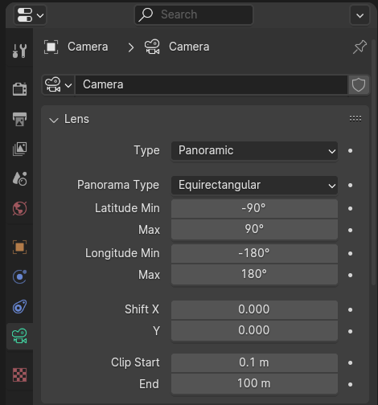This screenshot has width=378, height=405.
Task: Open the Texture properties tab
Action: tap(19, 374)
